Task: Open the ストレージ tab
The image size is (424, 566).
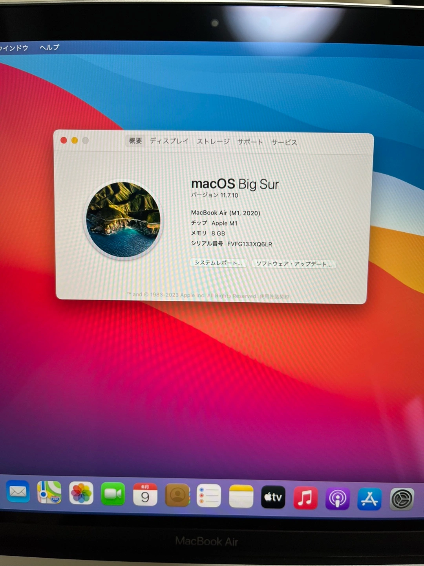Action: tap(213, 141)
